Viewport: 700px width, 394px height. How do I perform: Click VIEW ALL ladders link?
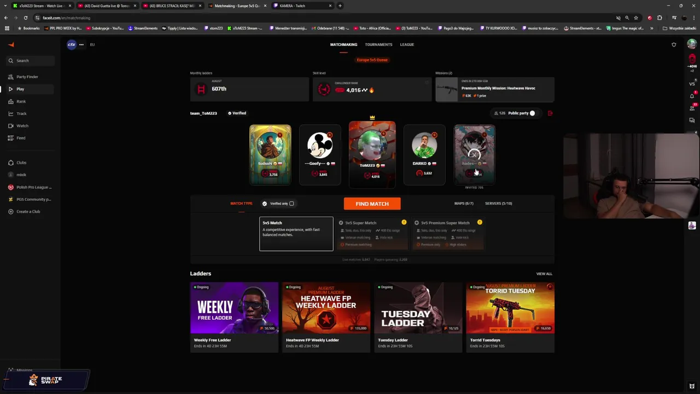click(544, 274)
